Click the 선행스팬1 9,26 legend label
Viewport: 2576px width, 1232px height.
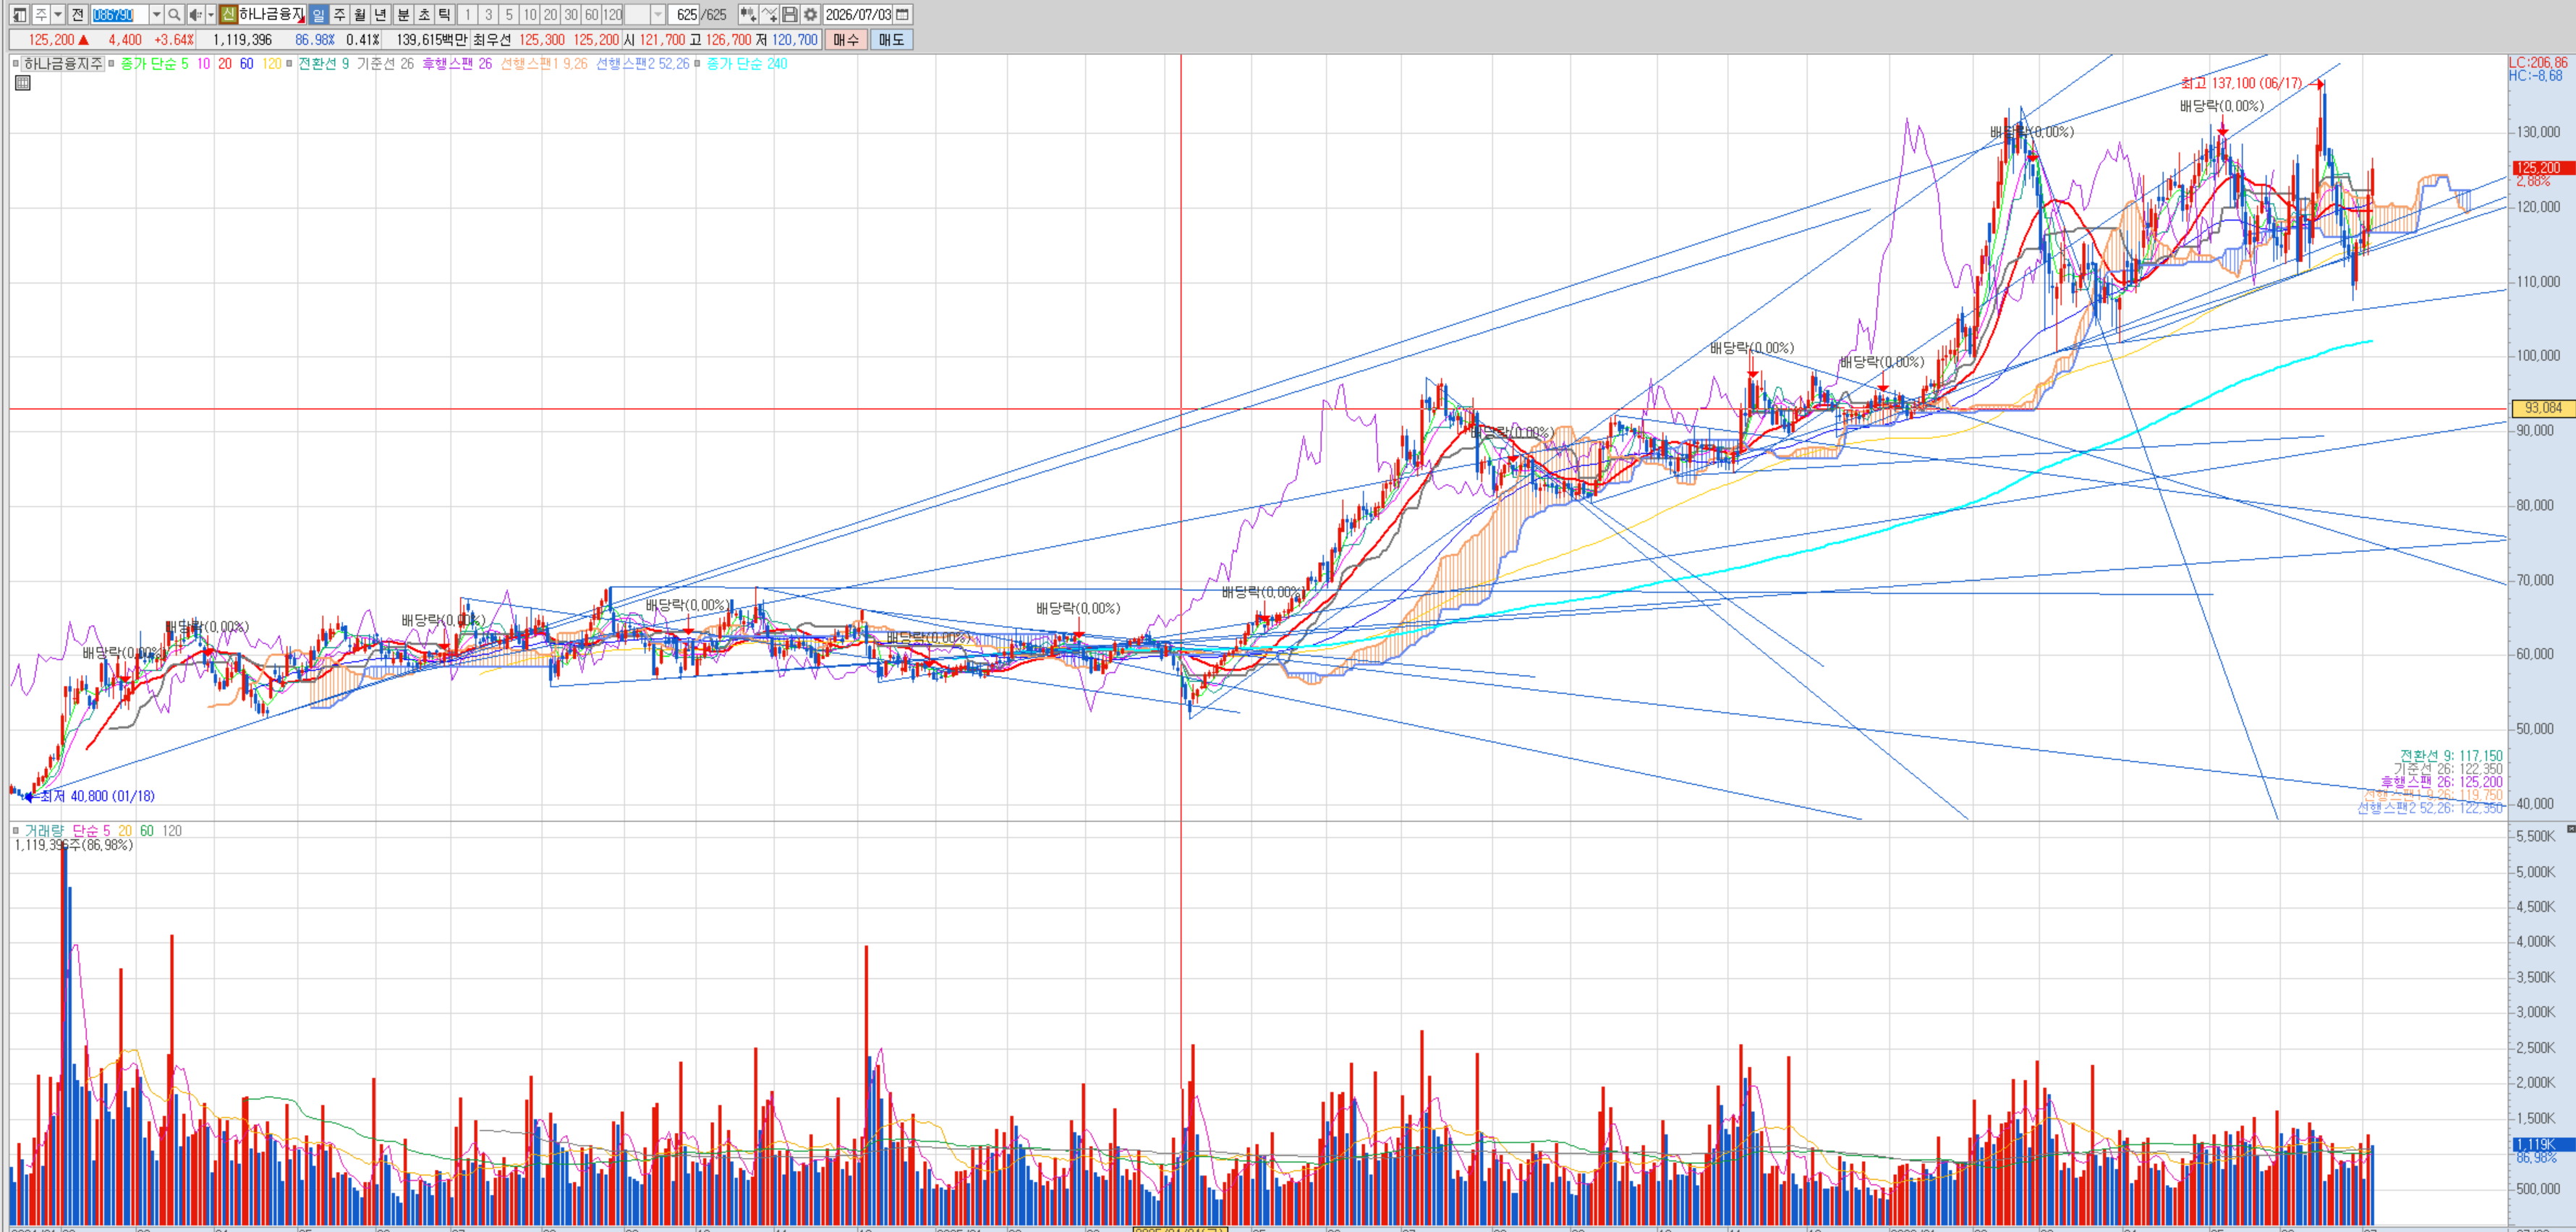544,64
